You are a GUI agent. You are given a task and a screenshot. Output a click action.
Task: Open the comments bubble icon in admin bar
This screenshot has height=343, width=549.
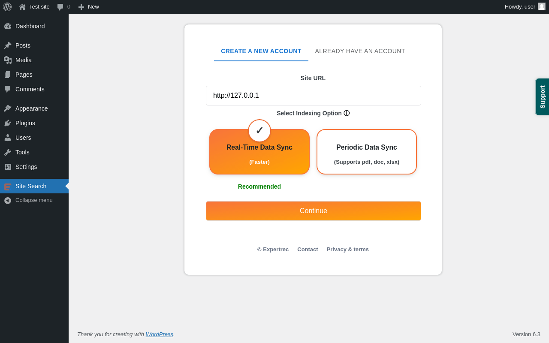click(60, 7)
